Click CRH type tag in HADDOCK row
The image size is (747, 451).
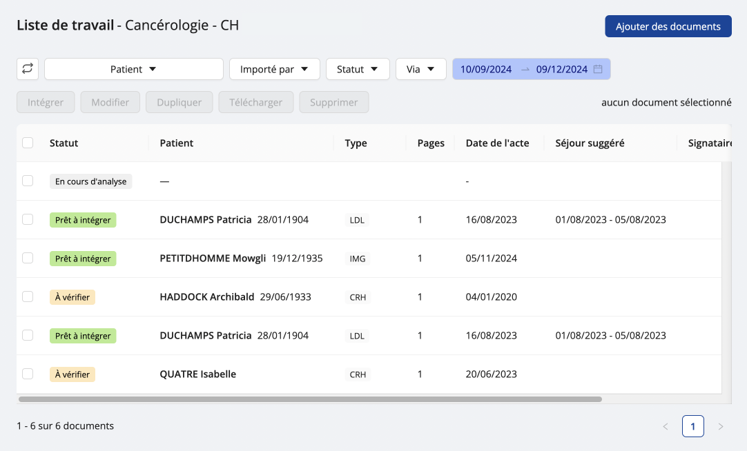point(358,297)
